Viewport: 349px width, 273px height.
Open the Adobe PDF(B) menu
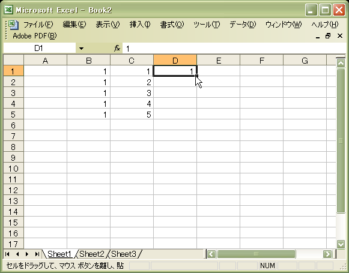[34, 36]
